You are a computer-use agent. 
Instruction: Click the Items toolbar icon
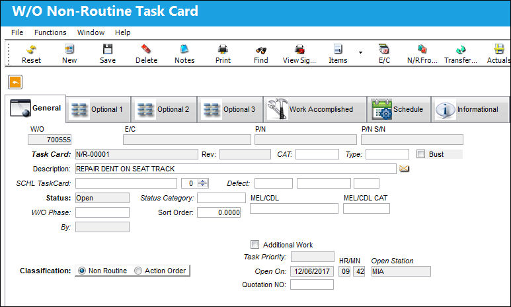click(x=338, y=49)
